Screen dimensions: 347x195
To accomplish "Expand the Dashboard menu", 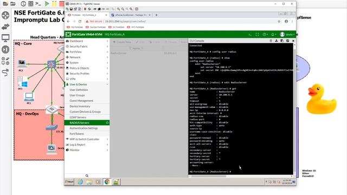I will click(x=87, y=41).
